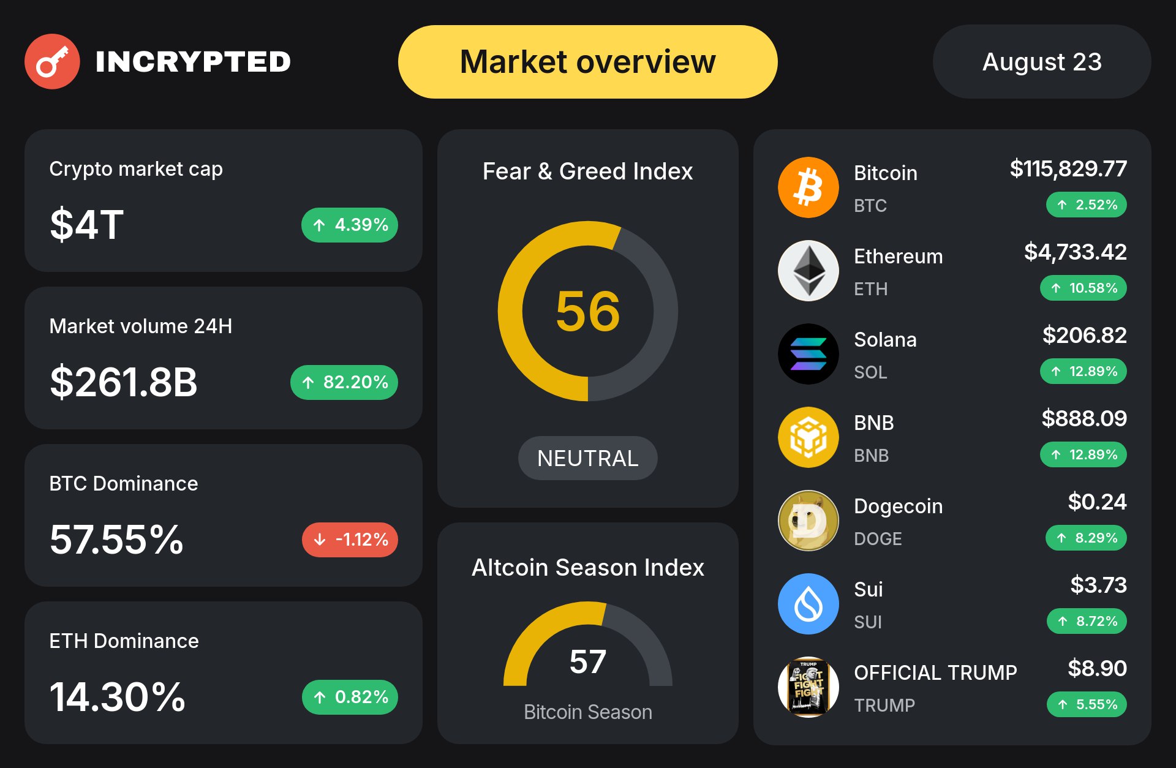Click the INCRYPTED brand name text
Viewport: 1176px width, 768px height.
click(x=193, y=62)
